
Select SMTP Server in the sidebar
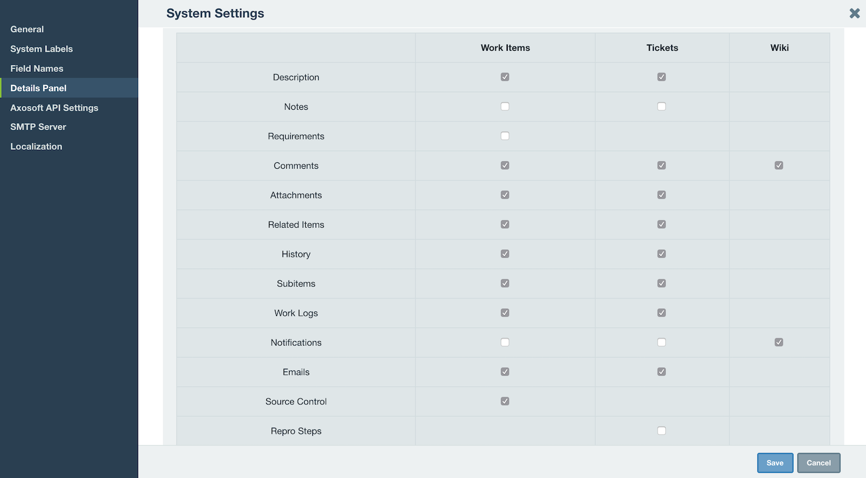pos(38,127)
